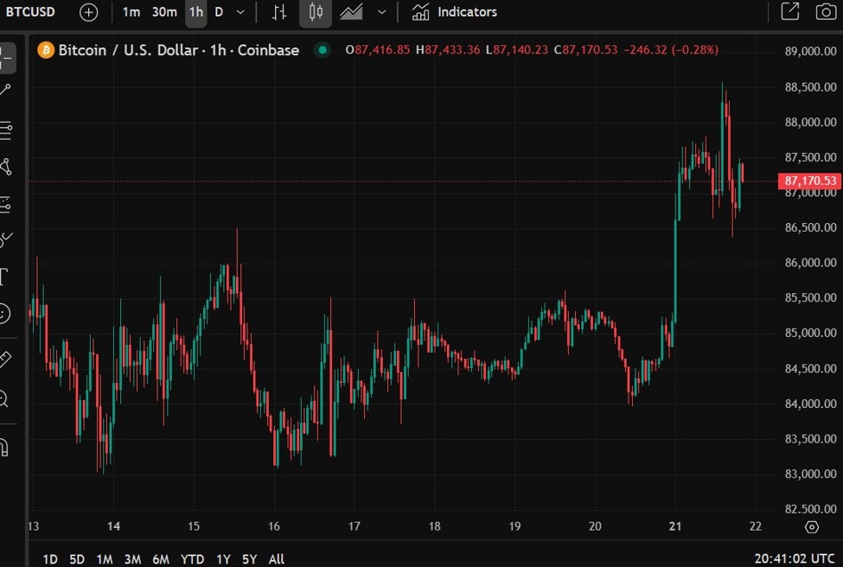Viewport: 843px width, 567px height.
Task: Toggle the magnet snap mode
Action: click(4, 447)
